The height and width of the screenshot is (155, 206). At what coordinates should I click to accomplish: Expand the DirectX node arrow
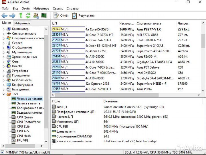4,66
